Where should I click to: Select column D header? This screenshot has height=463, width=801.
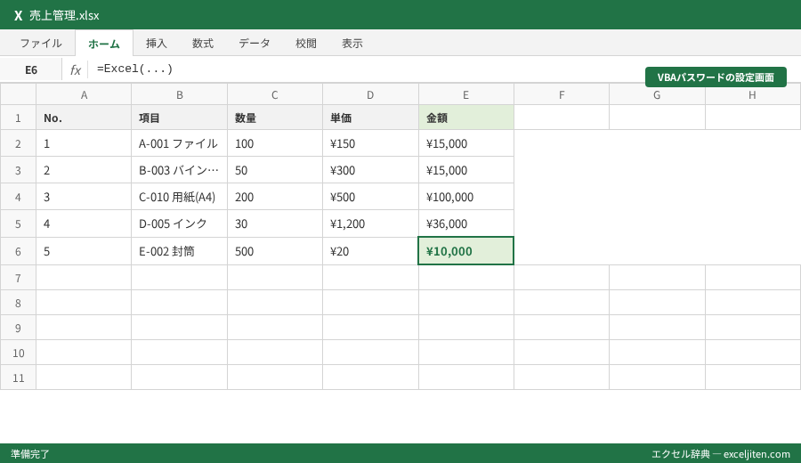coord(370,95)
